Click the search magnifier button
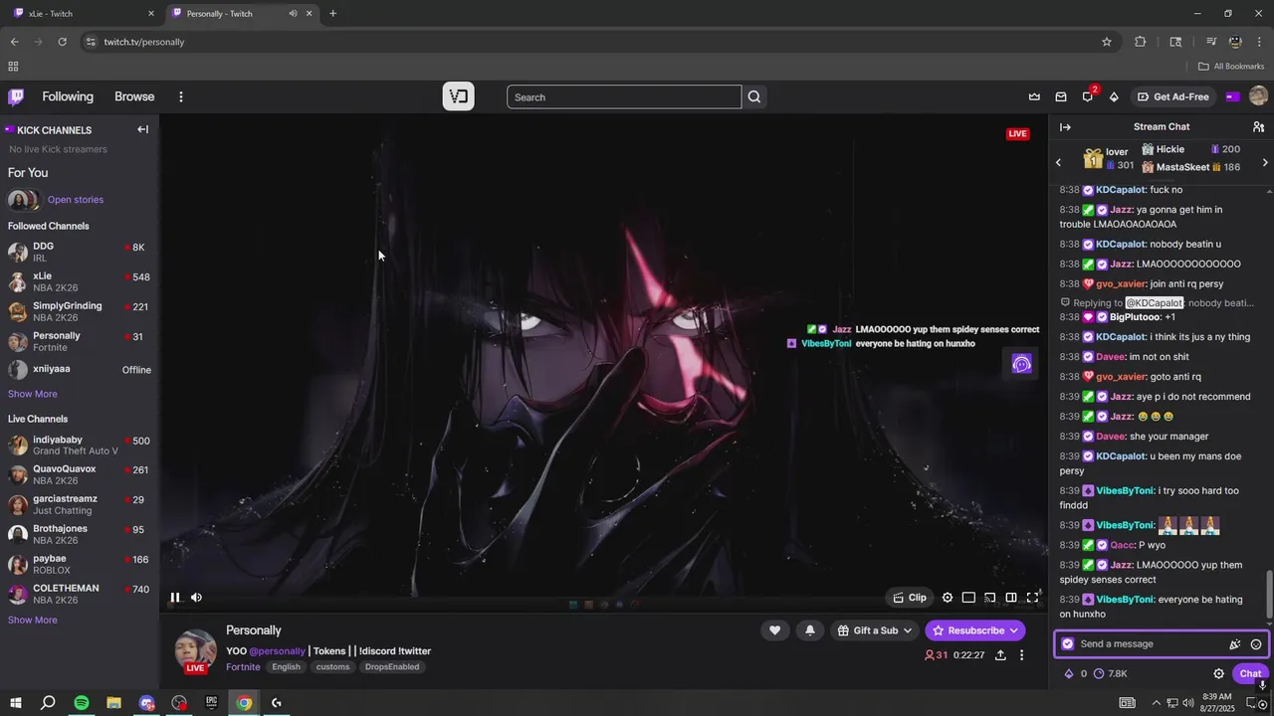The image size is (1274, 716). [x=754, y=96]
